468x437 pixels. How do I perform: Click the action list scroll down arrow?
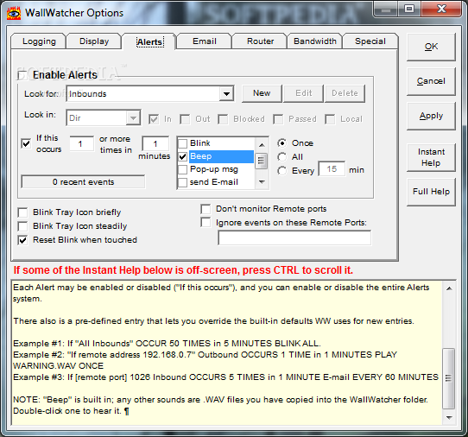coord(262,181)
